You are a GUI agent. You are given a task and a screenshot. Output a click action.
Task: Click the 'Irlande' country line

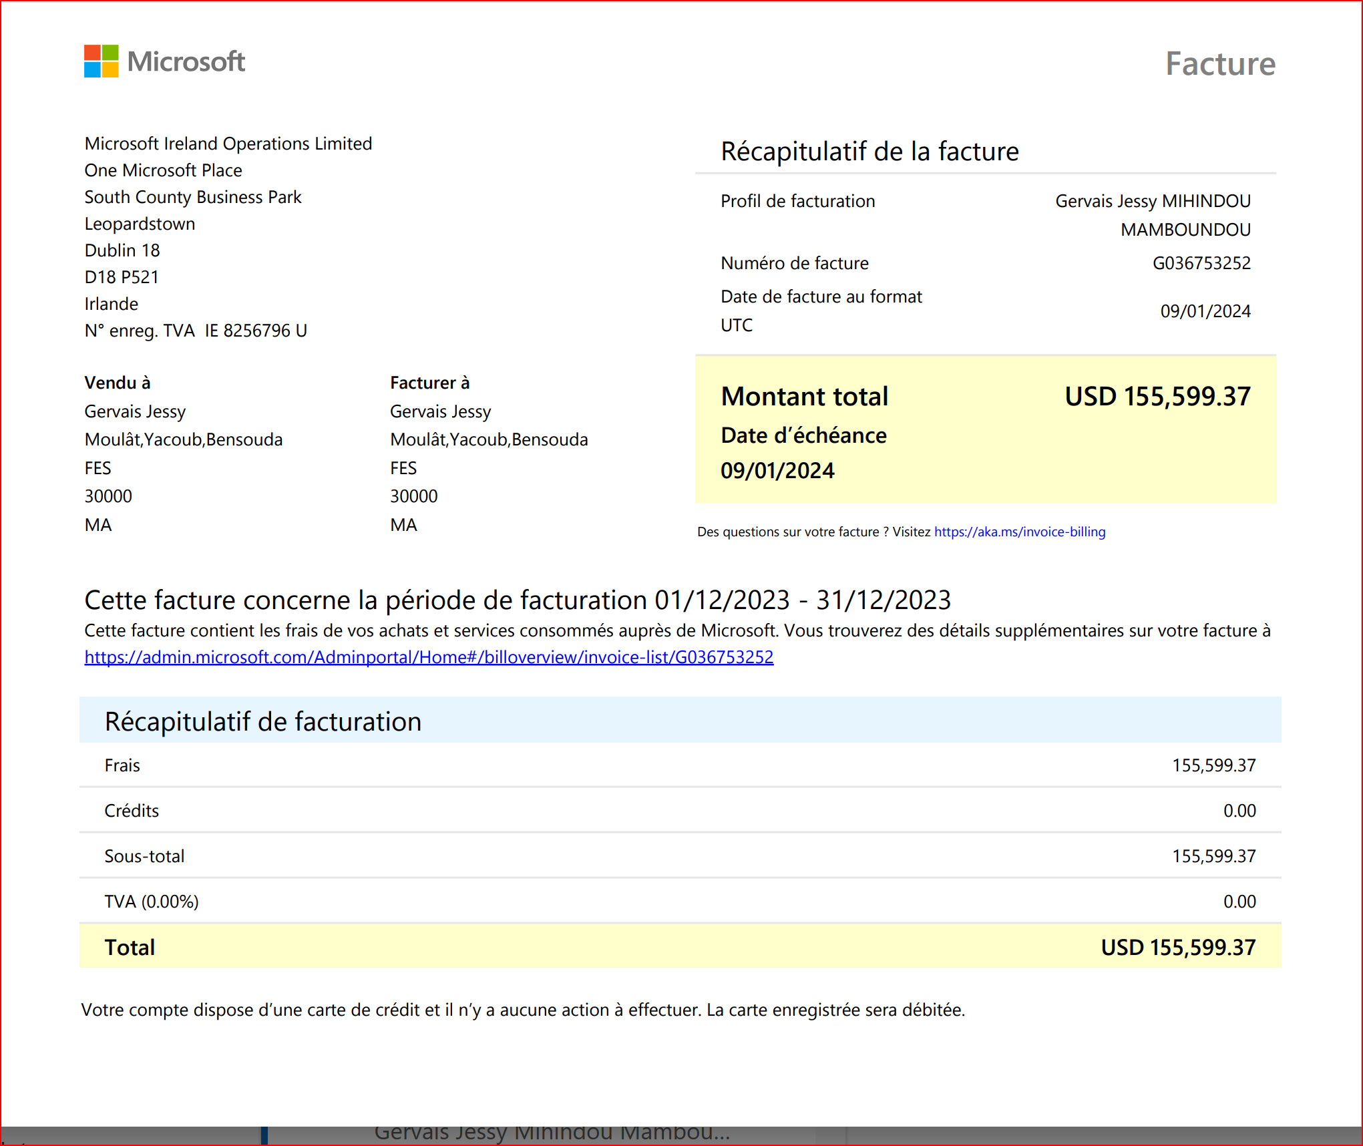(x=112, y=304)
